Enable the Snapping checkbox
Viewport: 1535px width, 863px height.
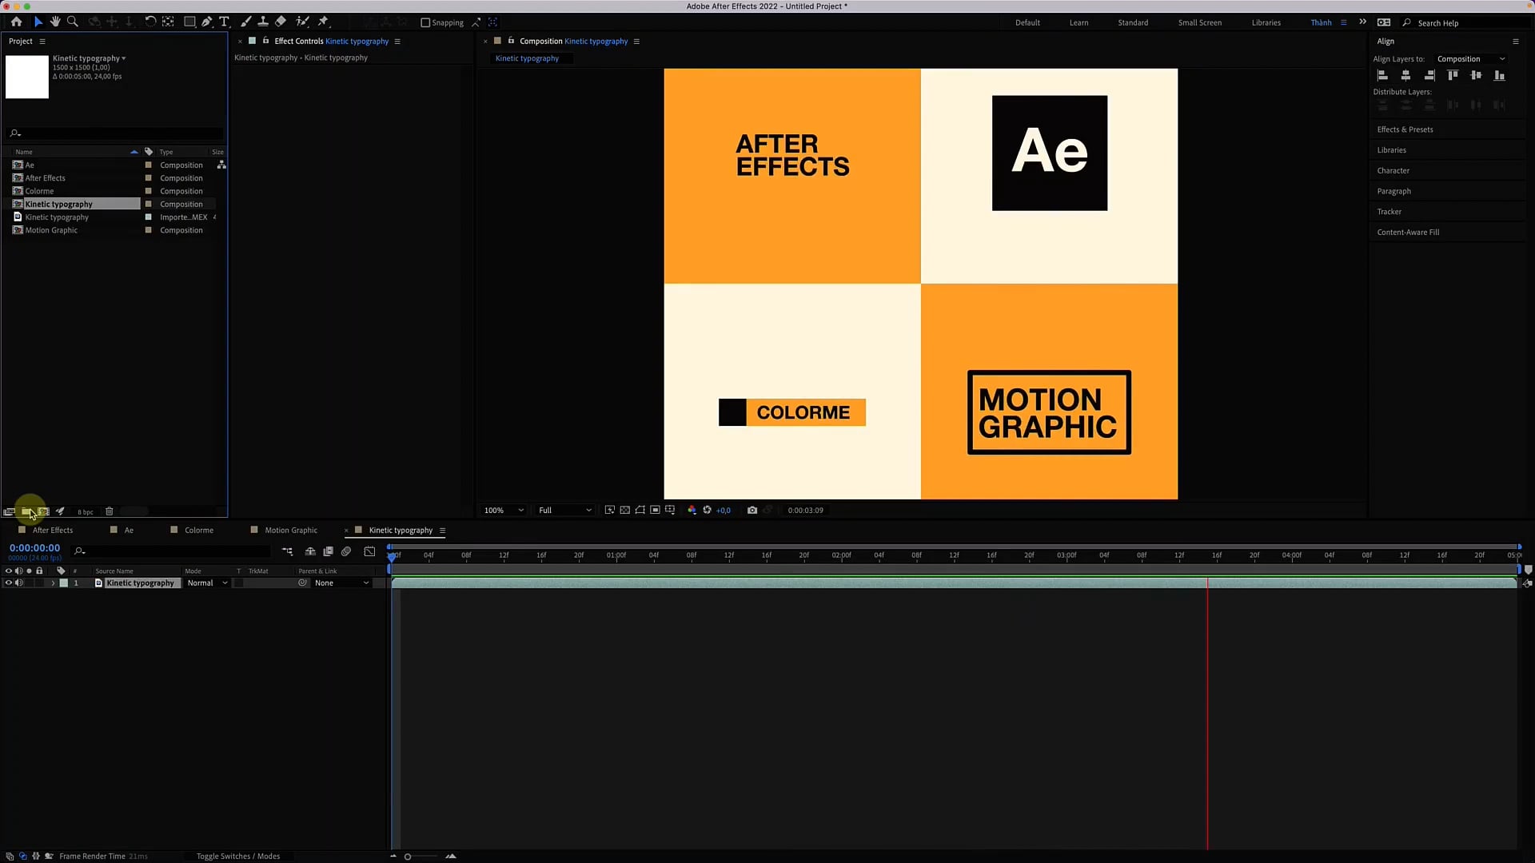click(x=425, y=22)
